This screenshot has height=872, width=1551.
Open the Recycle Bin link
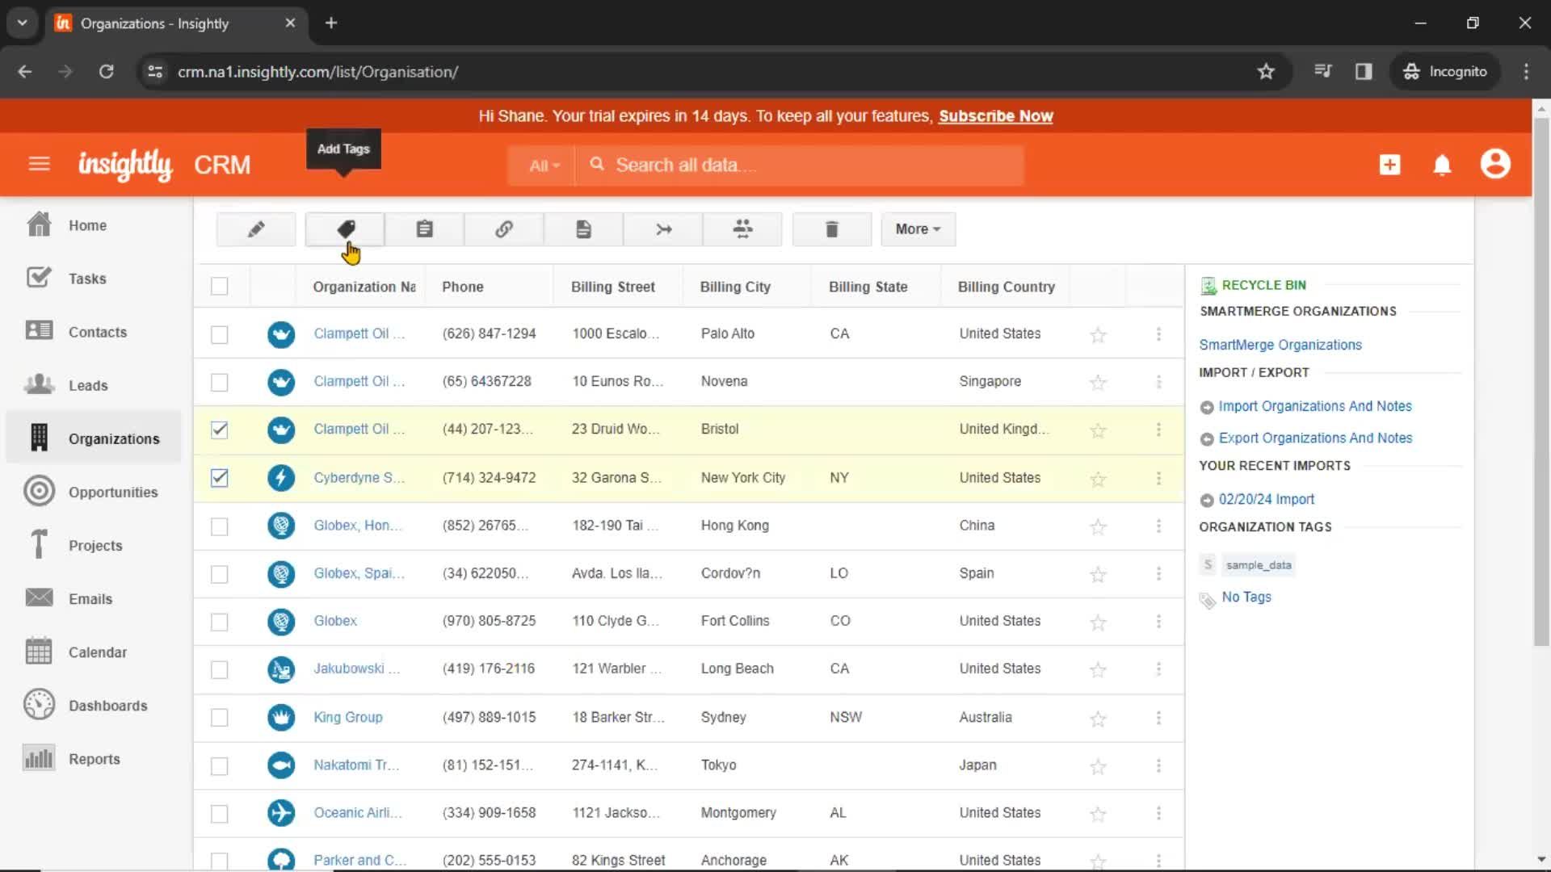point(1263,285)
